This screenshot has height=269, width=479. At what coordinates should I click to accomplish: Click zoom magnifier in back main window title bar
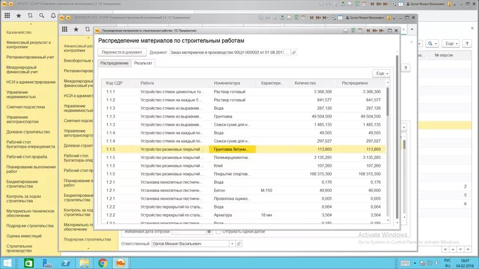click(394, 4)
